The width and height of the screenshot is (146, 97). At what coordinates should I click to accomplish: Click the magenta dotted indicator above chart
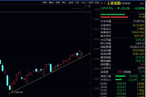click(x=77, y=8)
